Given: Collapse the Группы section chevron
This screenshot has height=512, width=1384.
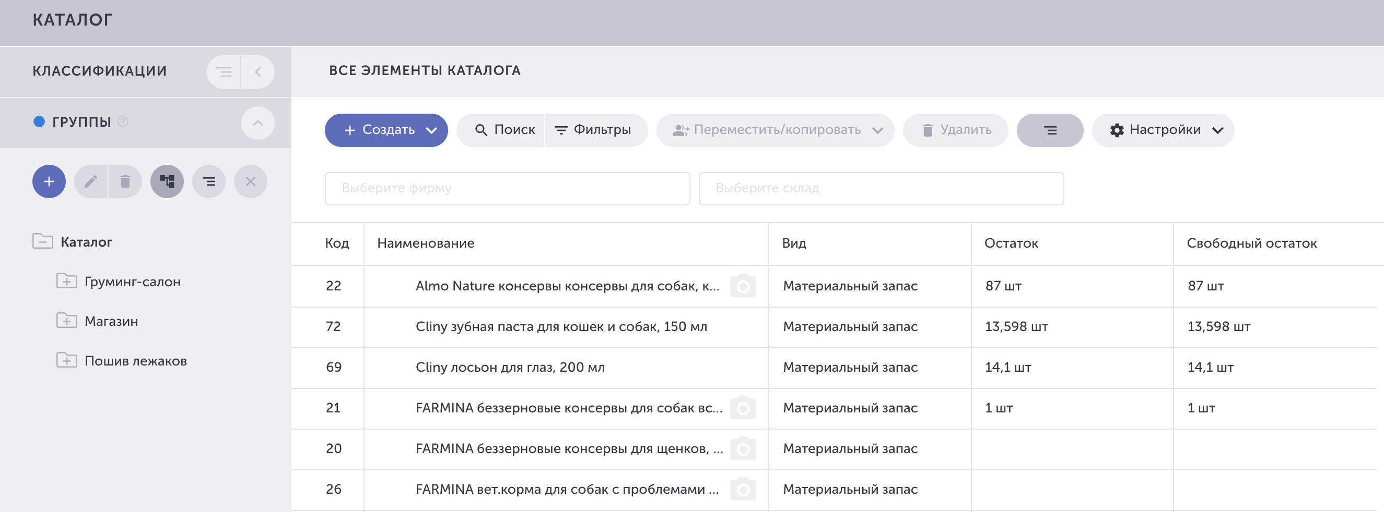Looking at the screenshot, I should (x=258, y=123).
